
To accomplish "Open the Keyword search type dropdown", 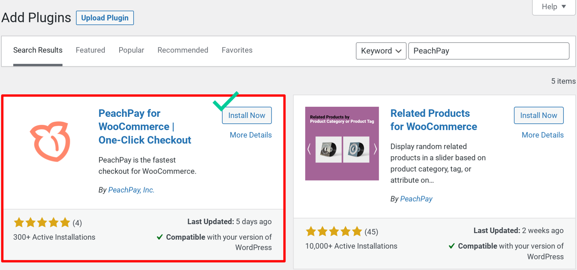I will point(381,51).
